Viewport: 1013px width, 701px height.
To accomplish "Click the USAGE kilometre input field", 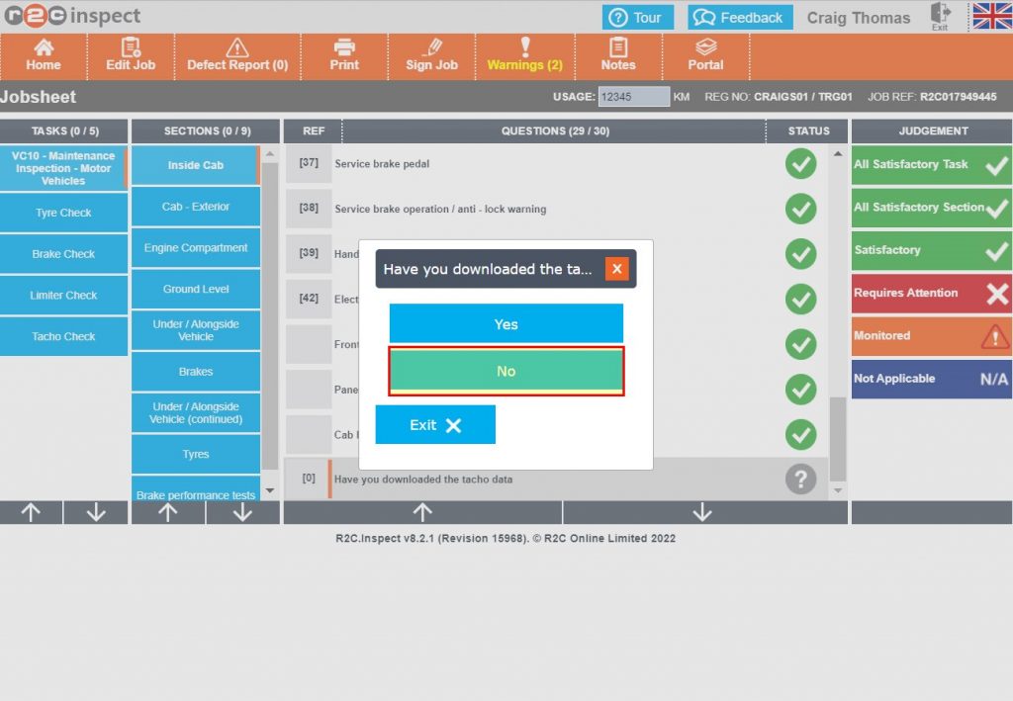I will tap(633, 97).
